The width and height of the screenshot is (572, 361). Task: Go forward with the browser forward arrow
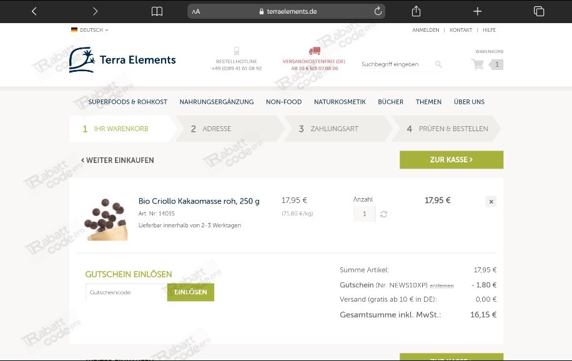click(95, 11)
